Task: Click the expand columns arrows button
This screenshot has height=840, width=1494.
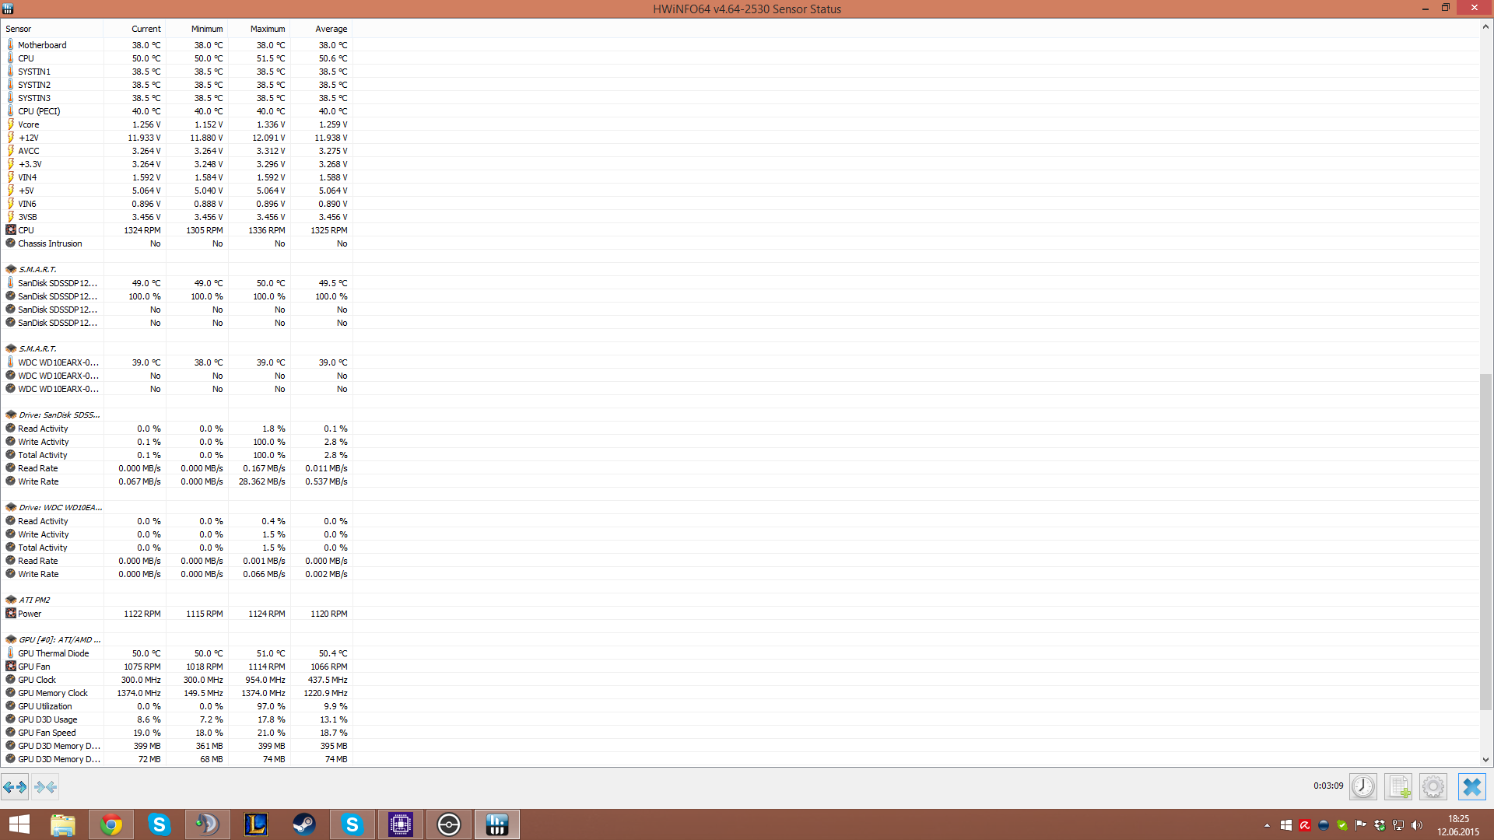Action: coord(15,787)
